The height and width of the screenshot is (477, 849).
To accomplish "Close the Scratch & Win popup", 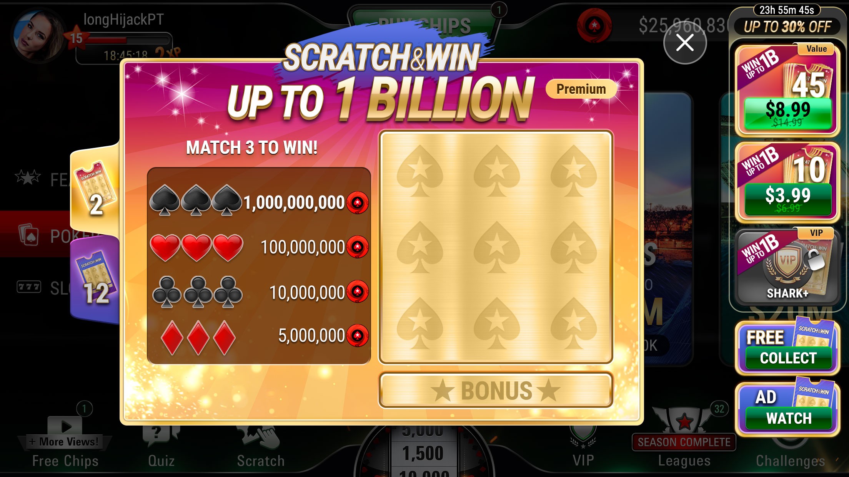I will (x=685, y=43).
